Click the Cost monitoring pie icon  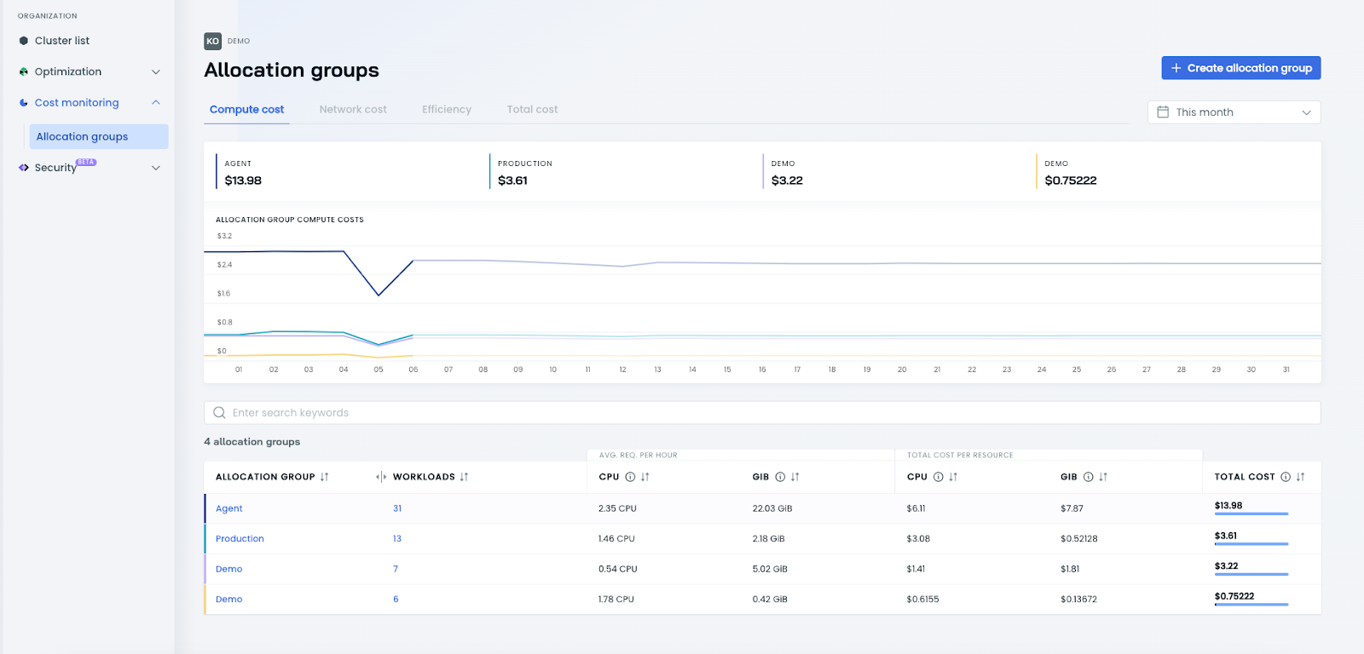coord(24,103)
